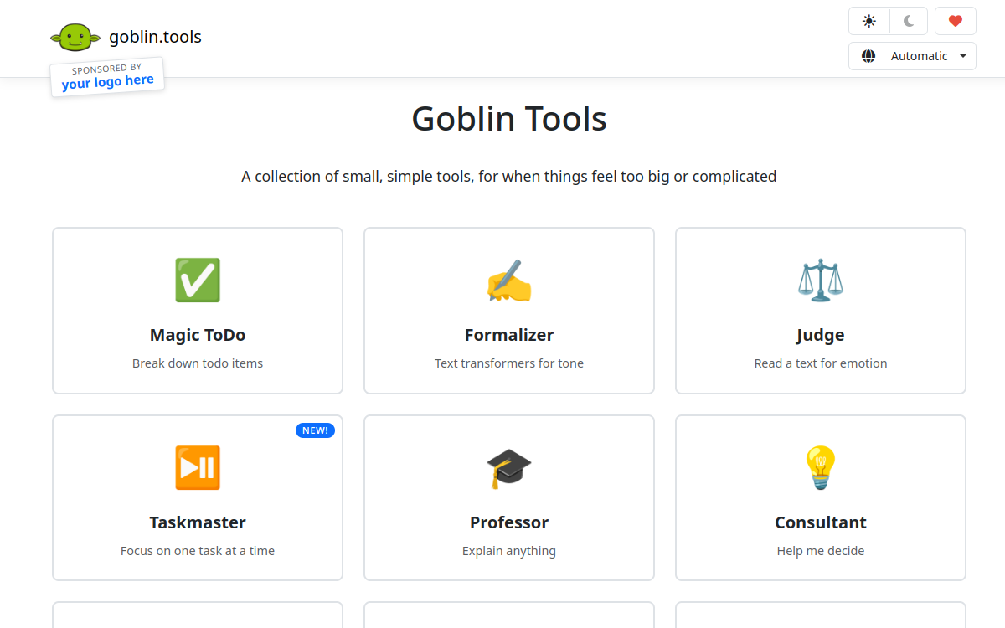The height and width of the screenshot is (628, 1005).
Task: Open the Taskmaster tool title
Action: (198, 522)
